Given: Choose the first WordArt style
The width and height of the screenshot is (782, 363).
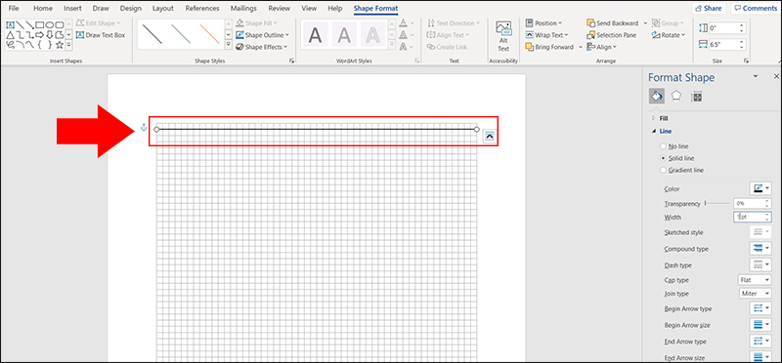Looking at the screenshot, I should point(315,34).
